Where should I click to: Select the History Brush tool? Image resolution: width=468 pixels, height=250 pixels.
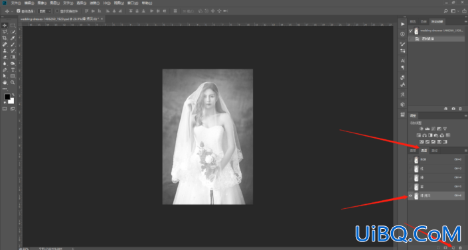point(13,50)
